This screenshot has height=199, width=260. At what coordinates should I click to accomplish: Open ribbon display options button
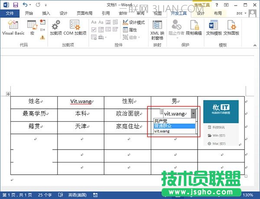click(x=226, y=5)
